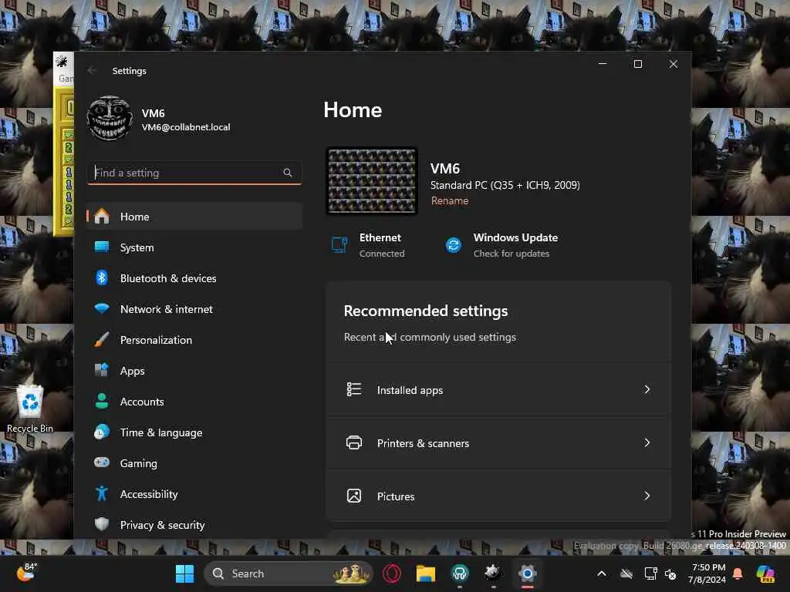Select Privacy & security category
The image size is (790, 592).
(x=194, y=524)
